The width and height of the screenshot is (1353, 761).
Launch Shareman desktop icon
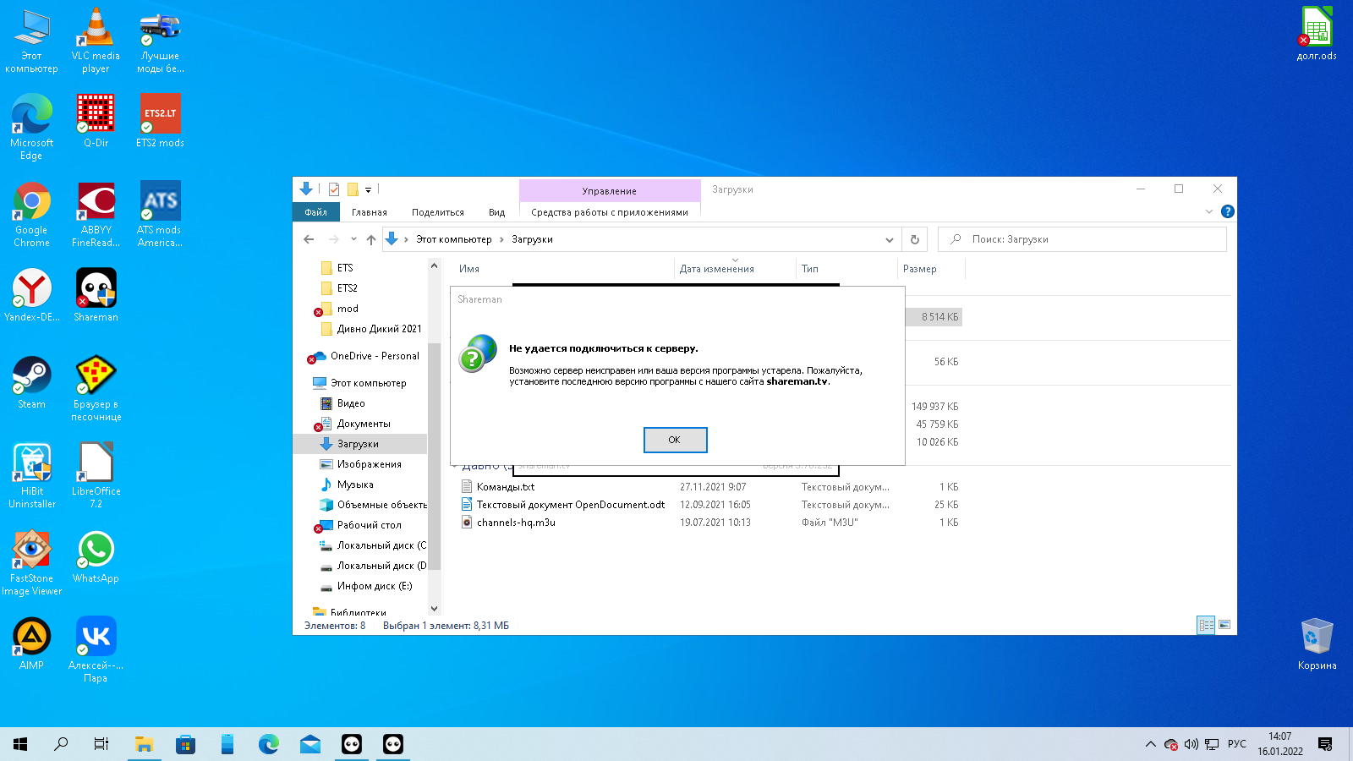[x=96, y=295]
